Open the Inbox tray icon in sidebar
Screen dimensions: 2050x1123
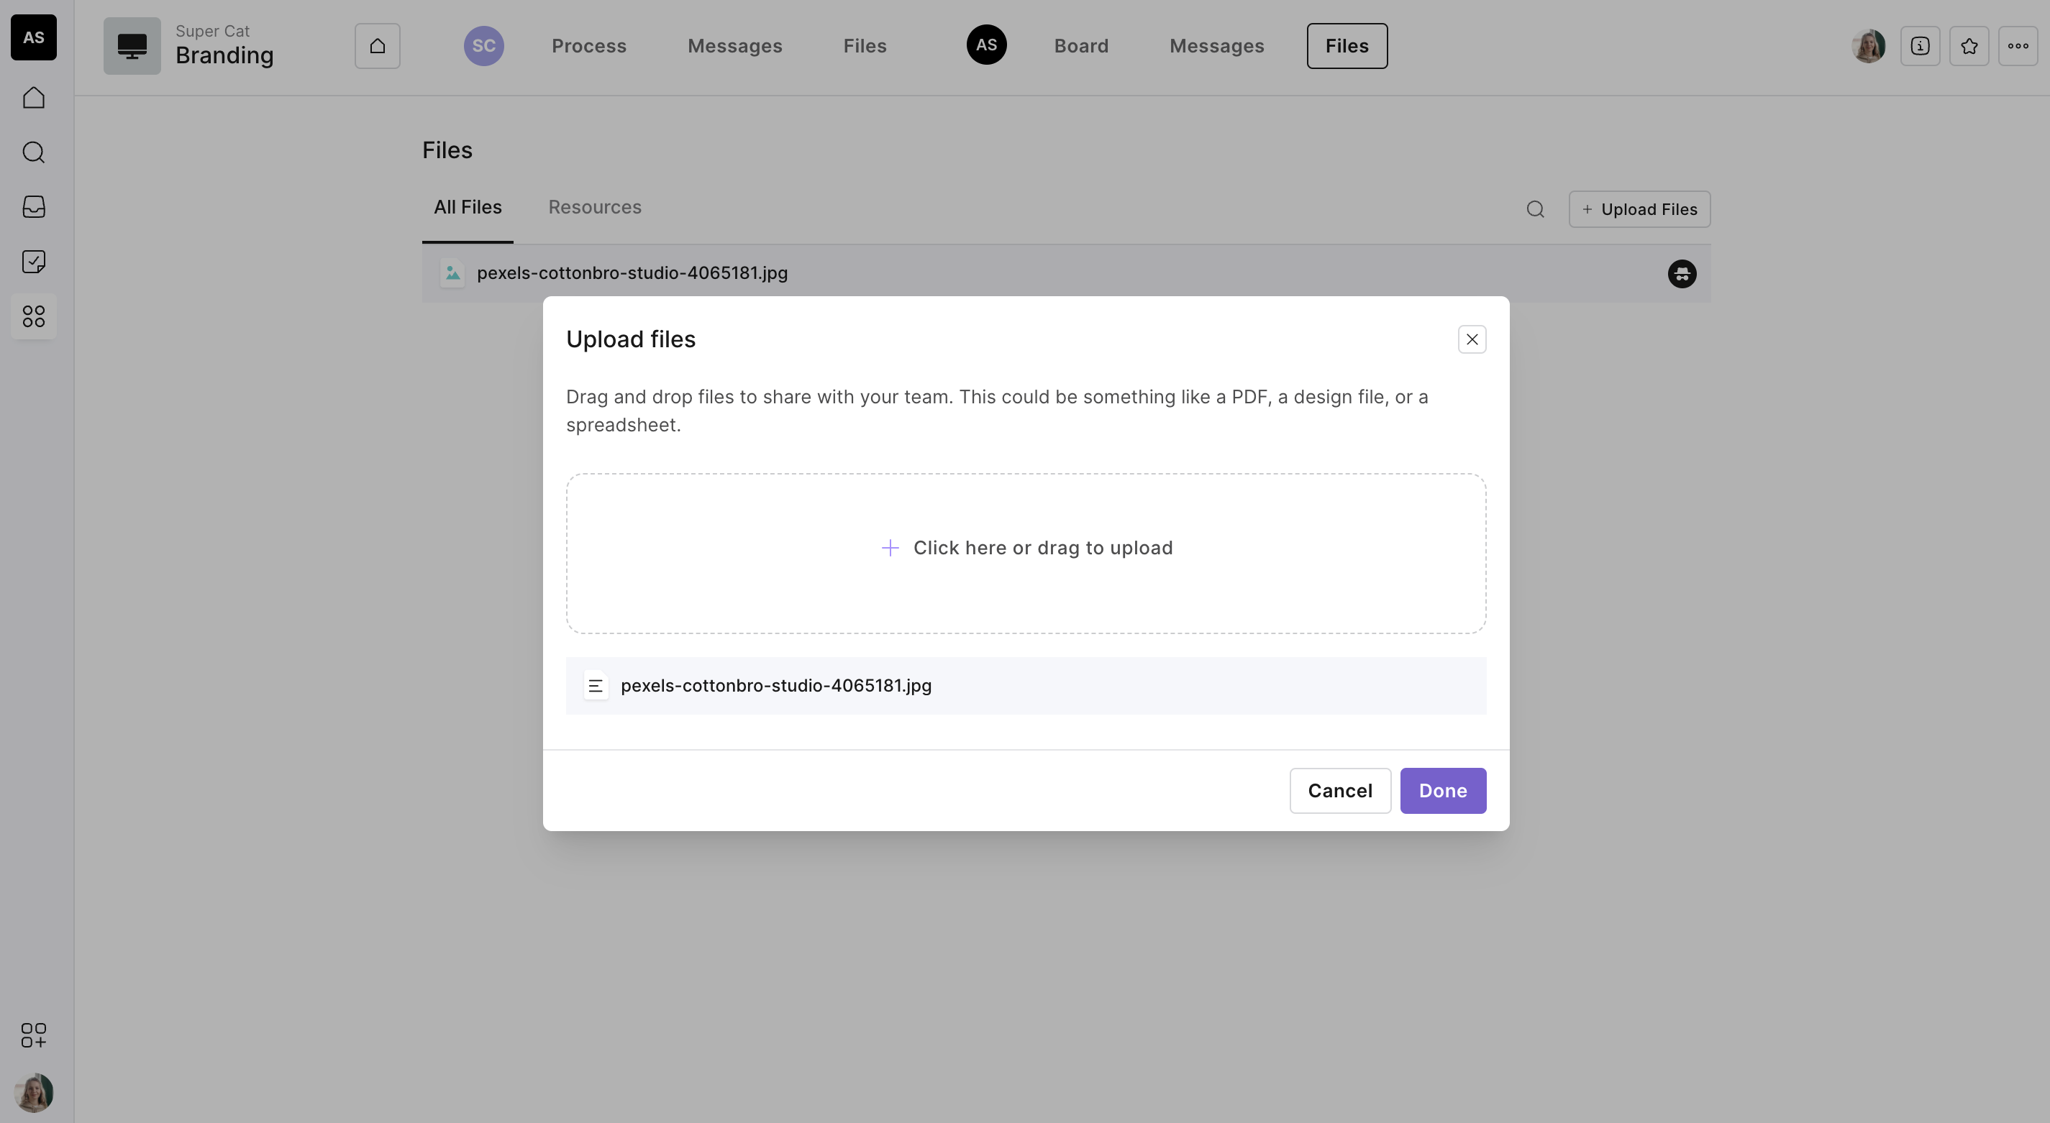[33, 207]
